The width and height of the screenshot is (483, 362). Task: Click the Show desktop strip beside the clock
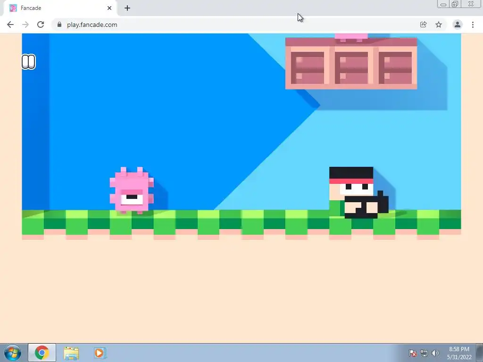(480, 353)
